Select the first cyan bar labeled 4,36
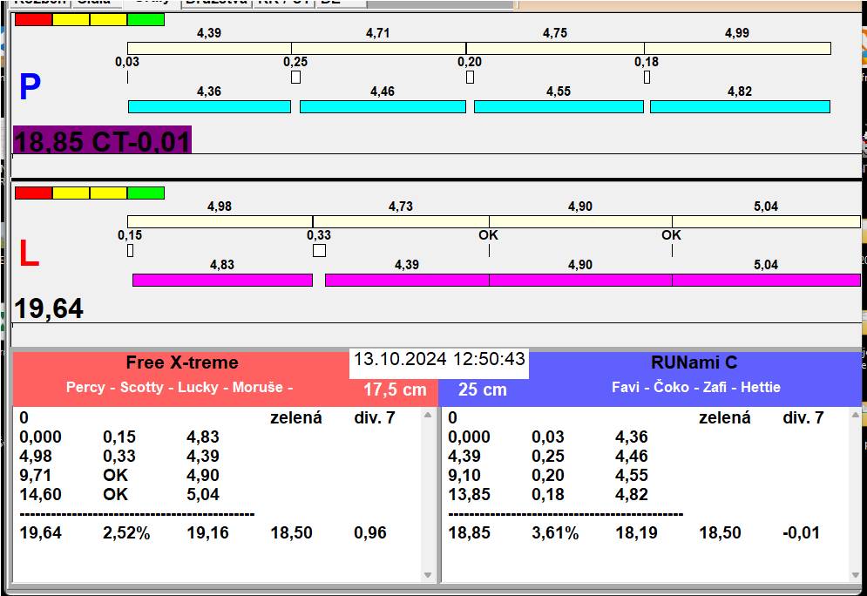This screenshot has height=596, width=867. [x=209, y=106]
